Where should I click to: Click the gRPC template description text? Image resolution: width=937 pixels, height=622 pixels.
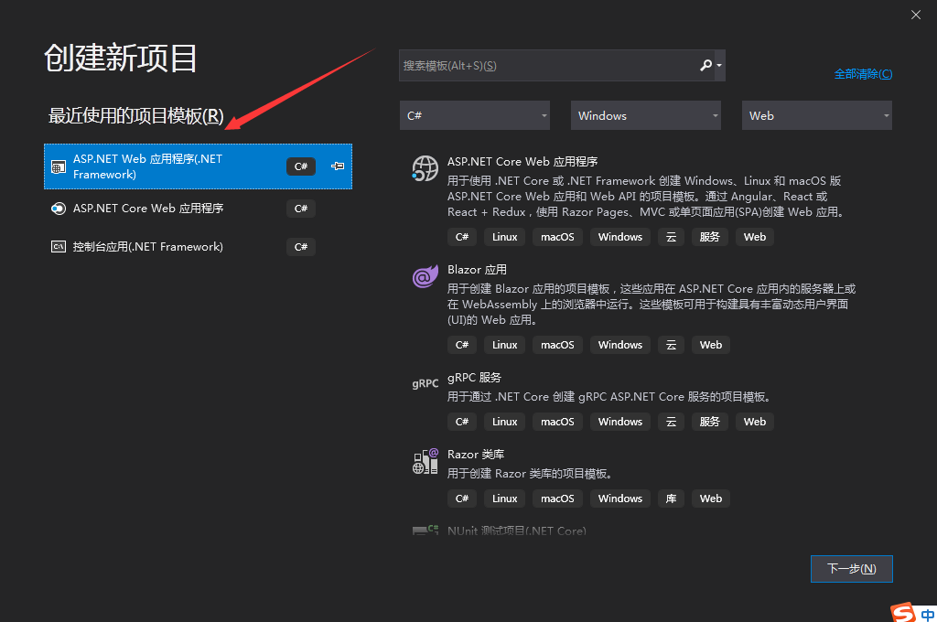click(610, 397)
